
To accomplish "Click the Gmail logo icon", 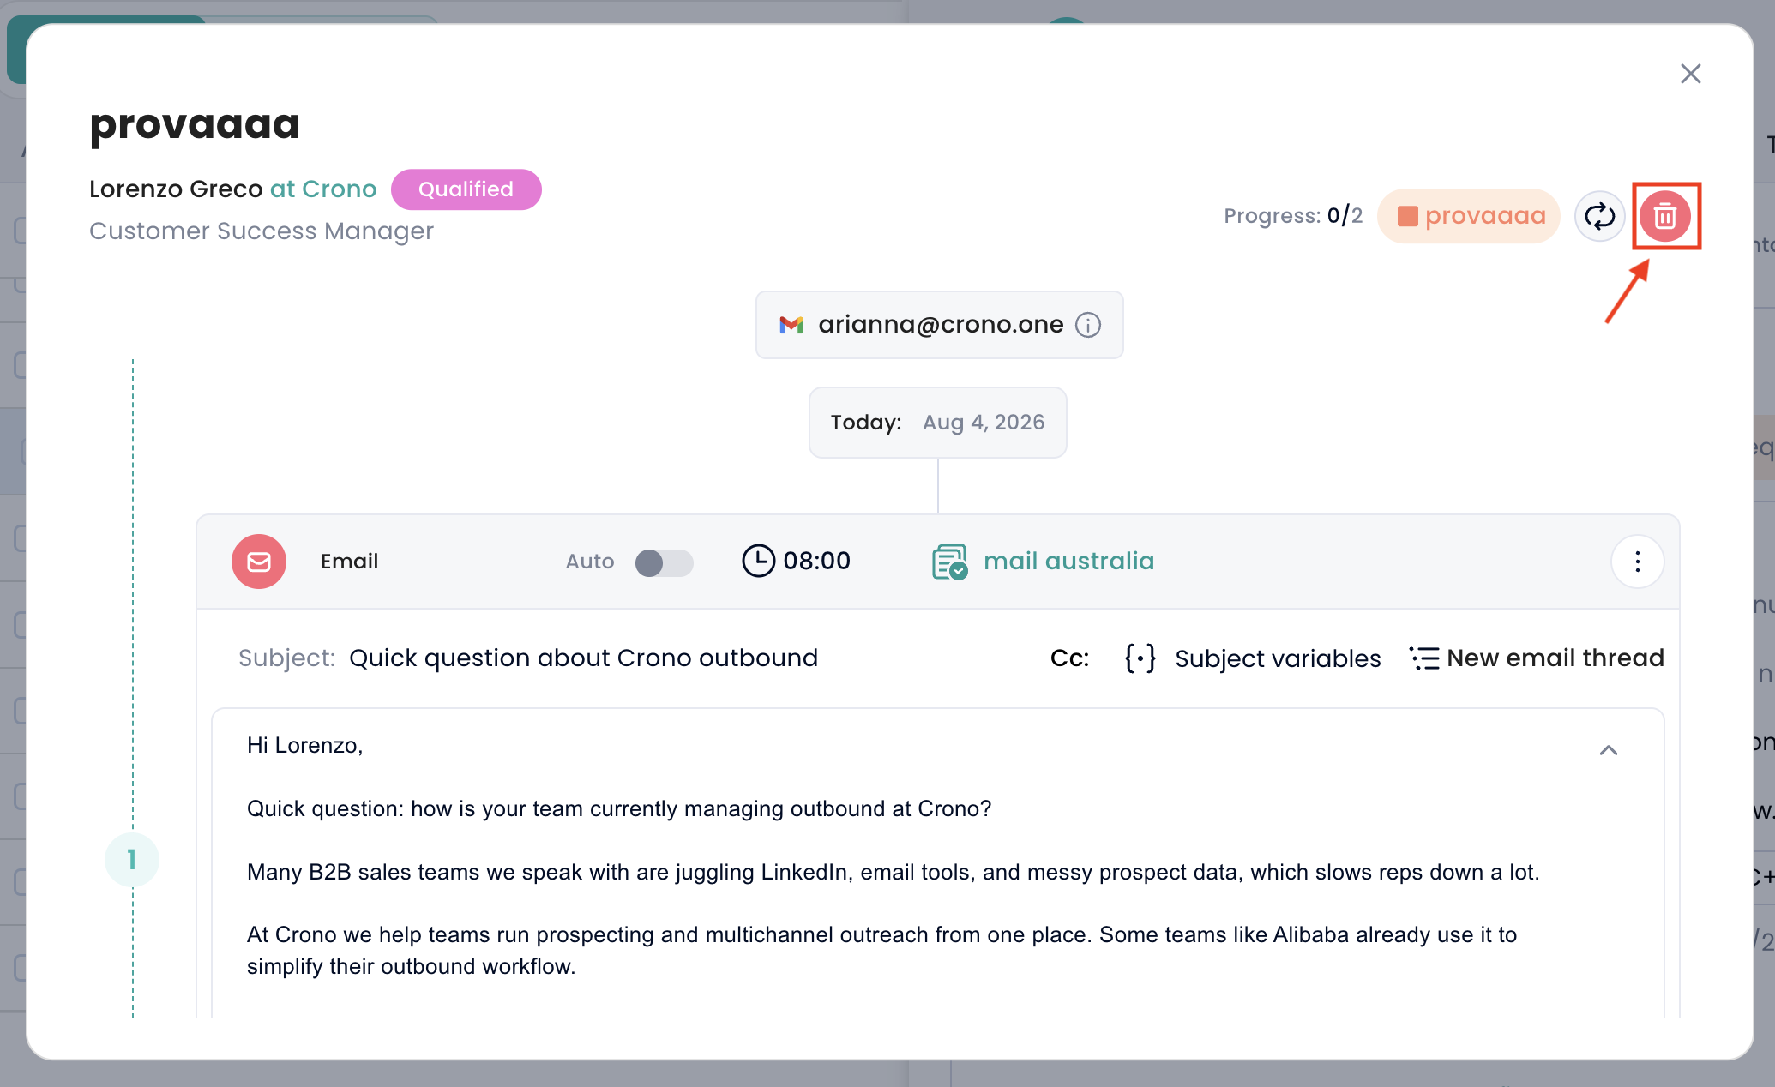I will click(x=791, y=325).
